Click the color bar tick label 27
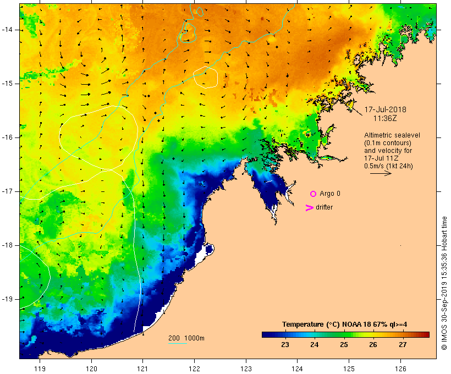The height and width of the screenshot is (374, 451). [x=403, y=345]
